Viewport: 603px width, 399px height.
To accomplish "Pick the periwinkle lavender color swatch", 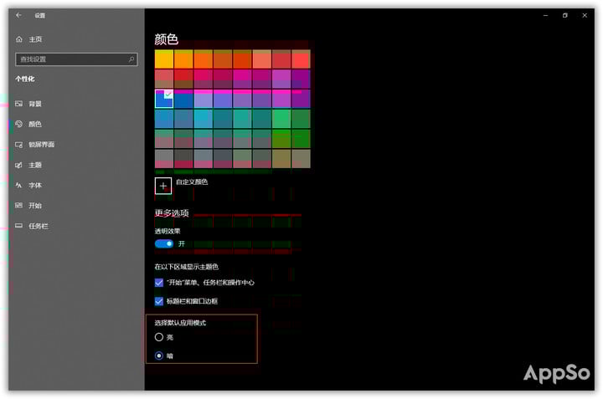I will point(204,99).
